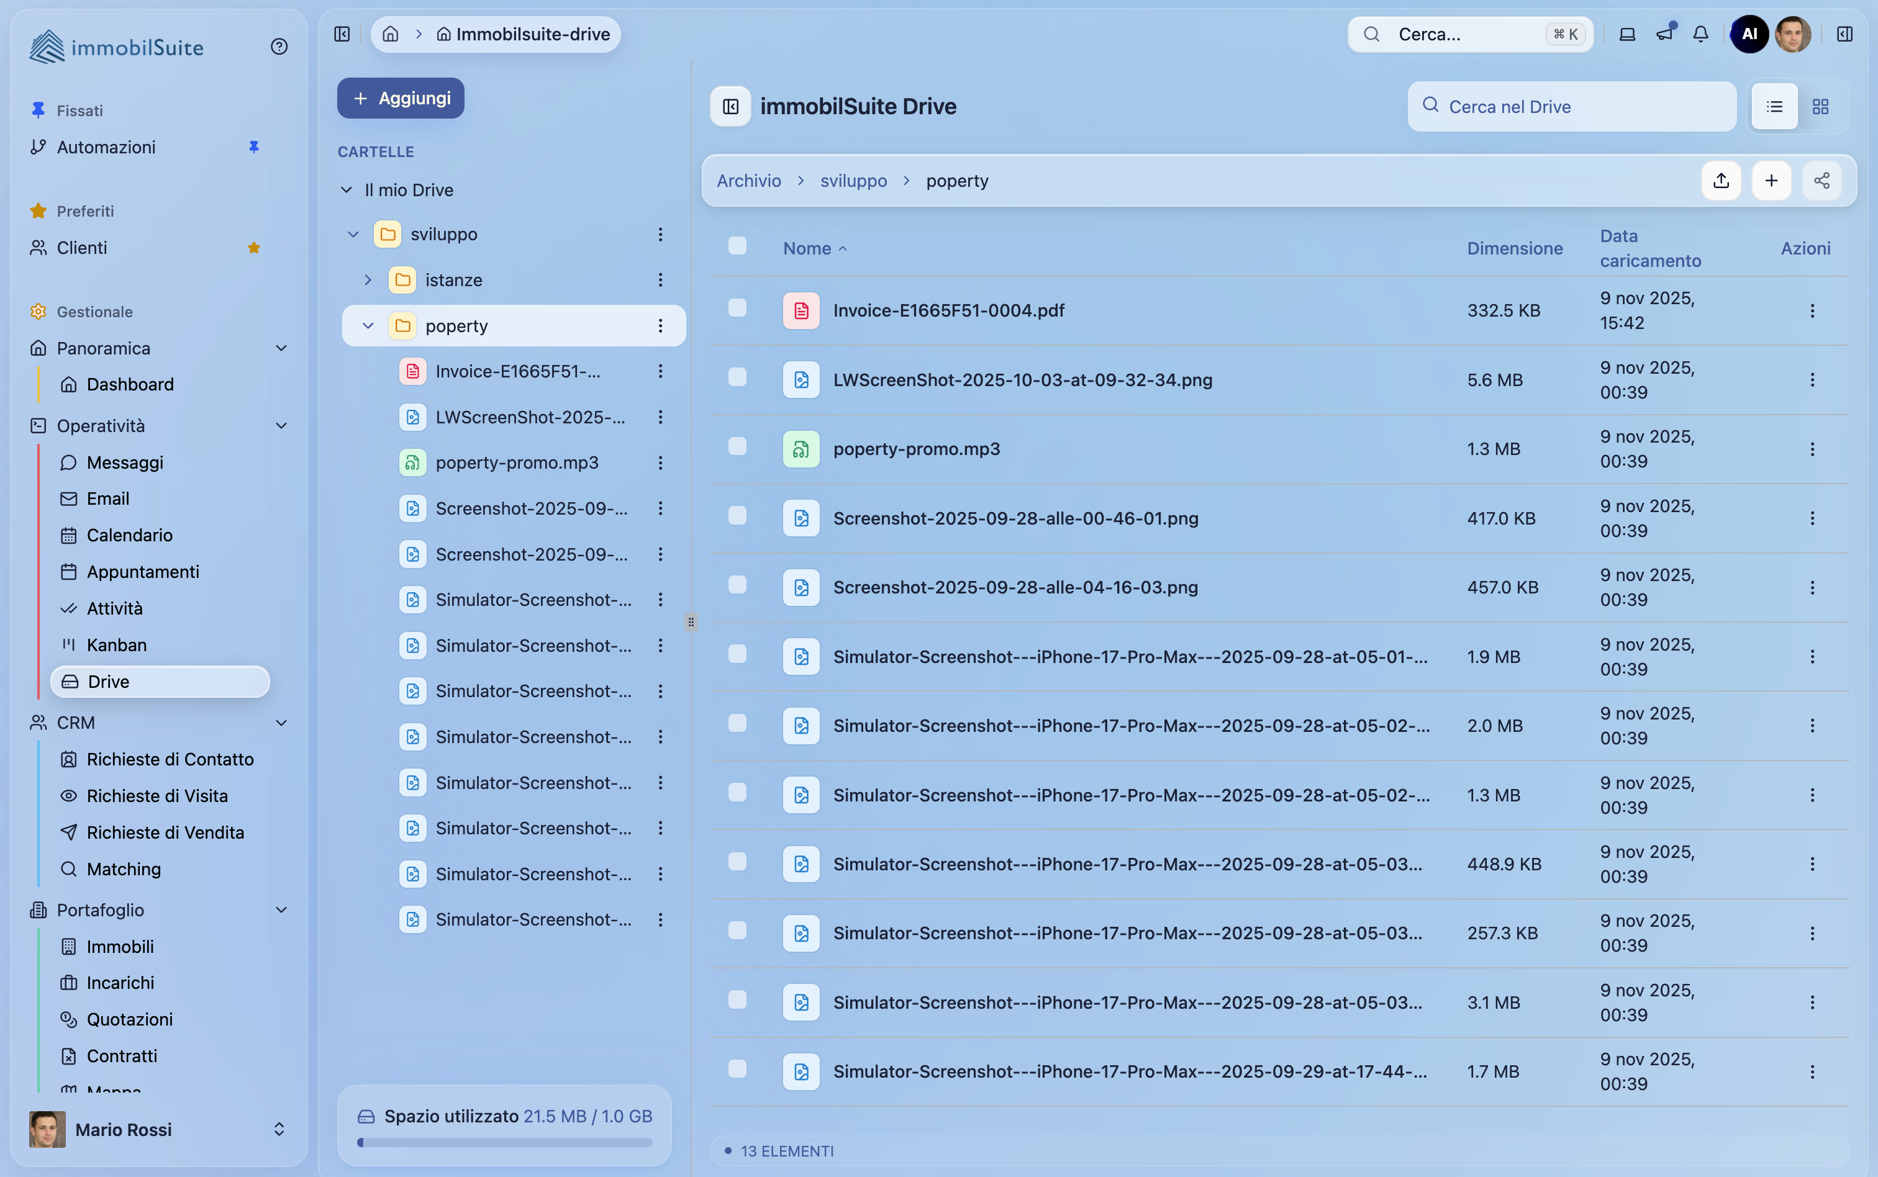The image size is (1878, 1177).
Task: Click the share icon in breadcrumb bar
Action: [x=1821, y=181]
